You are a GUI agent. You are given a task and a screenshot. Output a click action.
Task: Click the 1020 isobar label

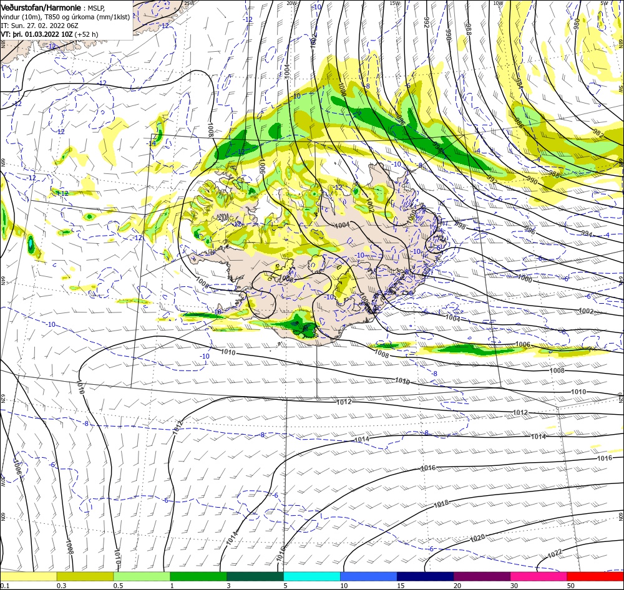(x=477, y=538)
